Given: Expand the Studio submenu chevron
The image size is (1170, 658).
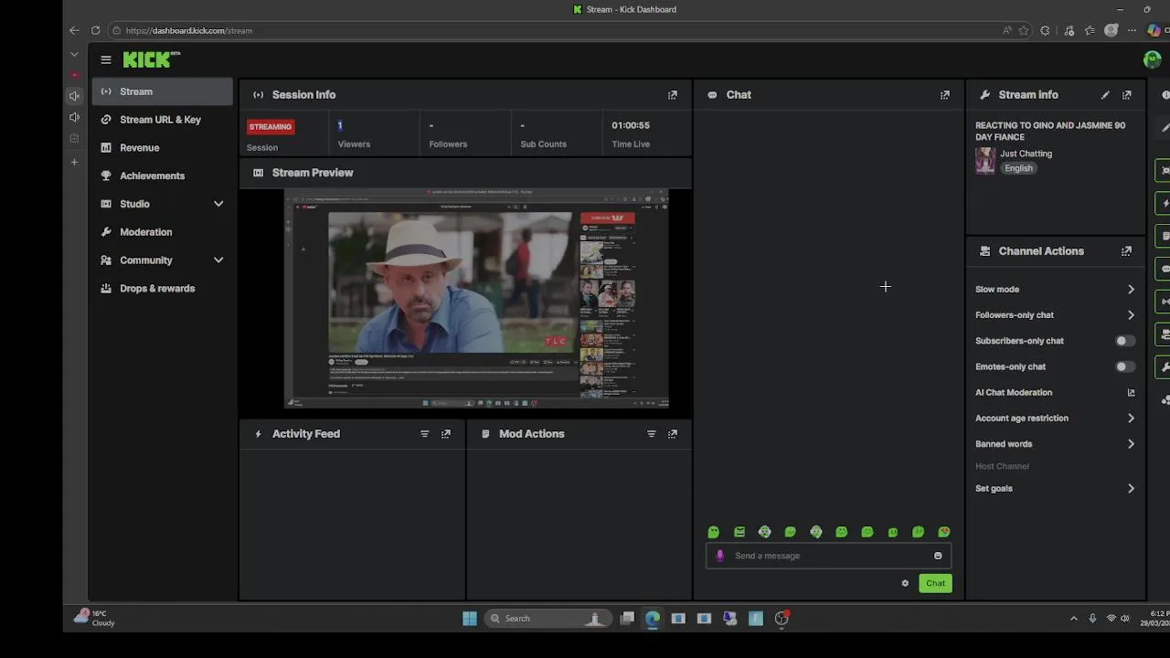Looking at the screenshot, I should click(218, 204).
